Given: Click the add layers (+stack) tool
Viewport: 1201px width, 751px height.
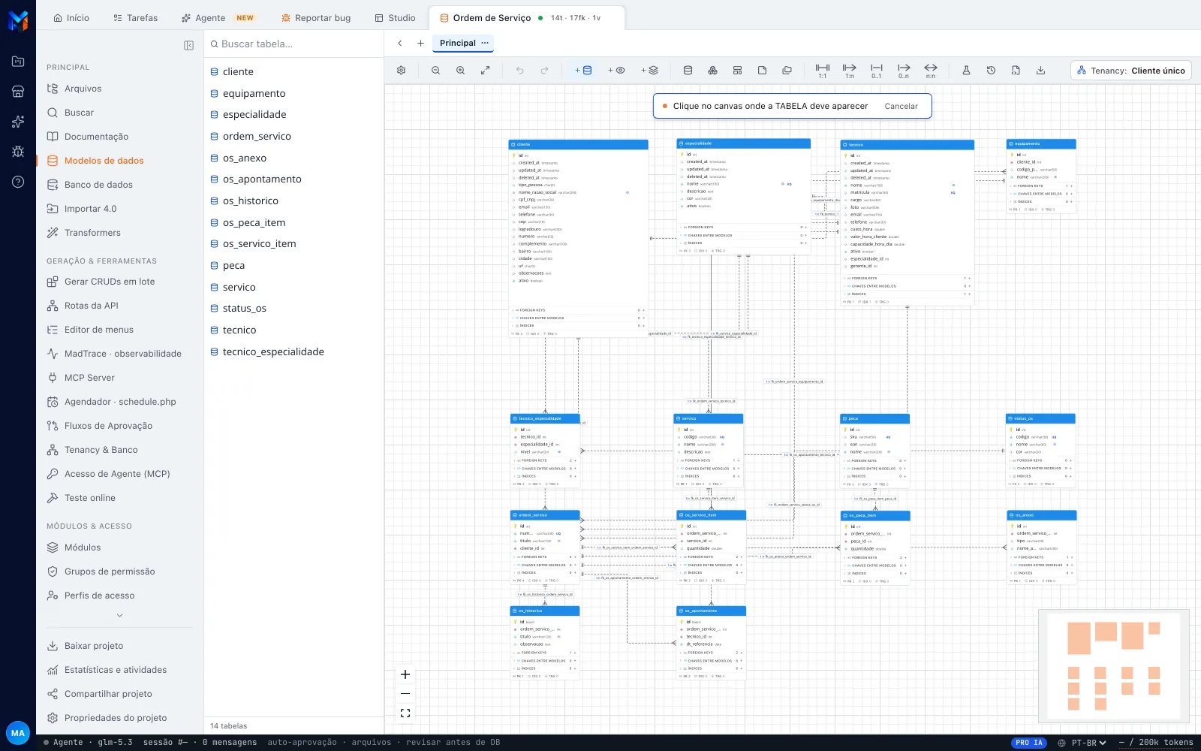Looking at the screenshot, I should (x=649, y=71).
